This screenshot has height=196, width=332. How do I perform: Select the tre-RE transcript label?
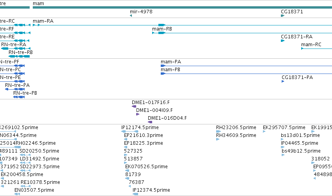pyautogui.click(x=7, y=37)
